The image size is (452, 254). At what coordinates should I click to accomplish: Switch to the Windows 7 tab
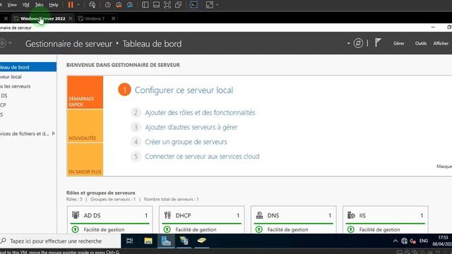[x=94, y=18]
